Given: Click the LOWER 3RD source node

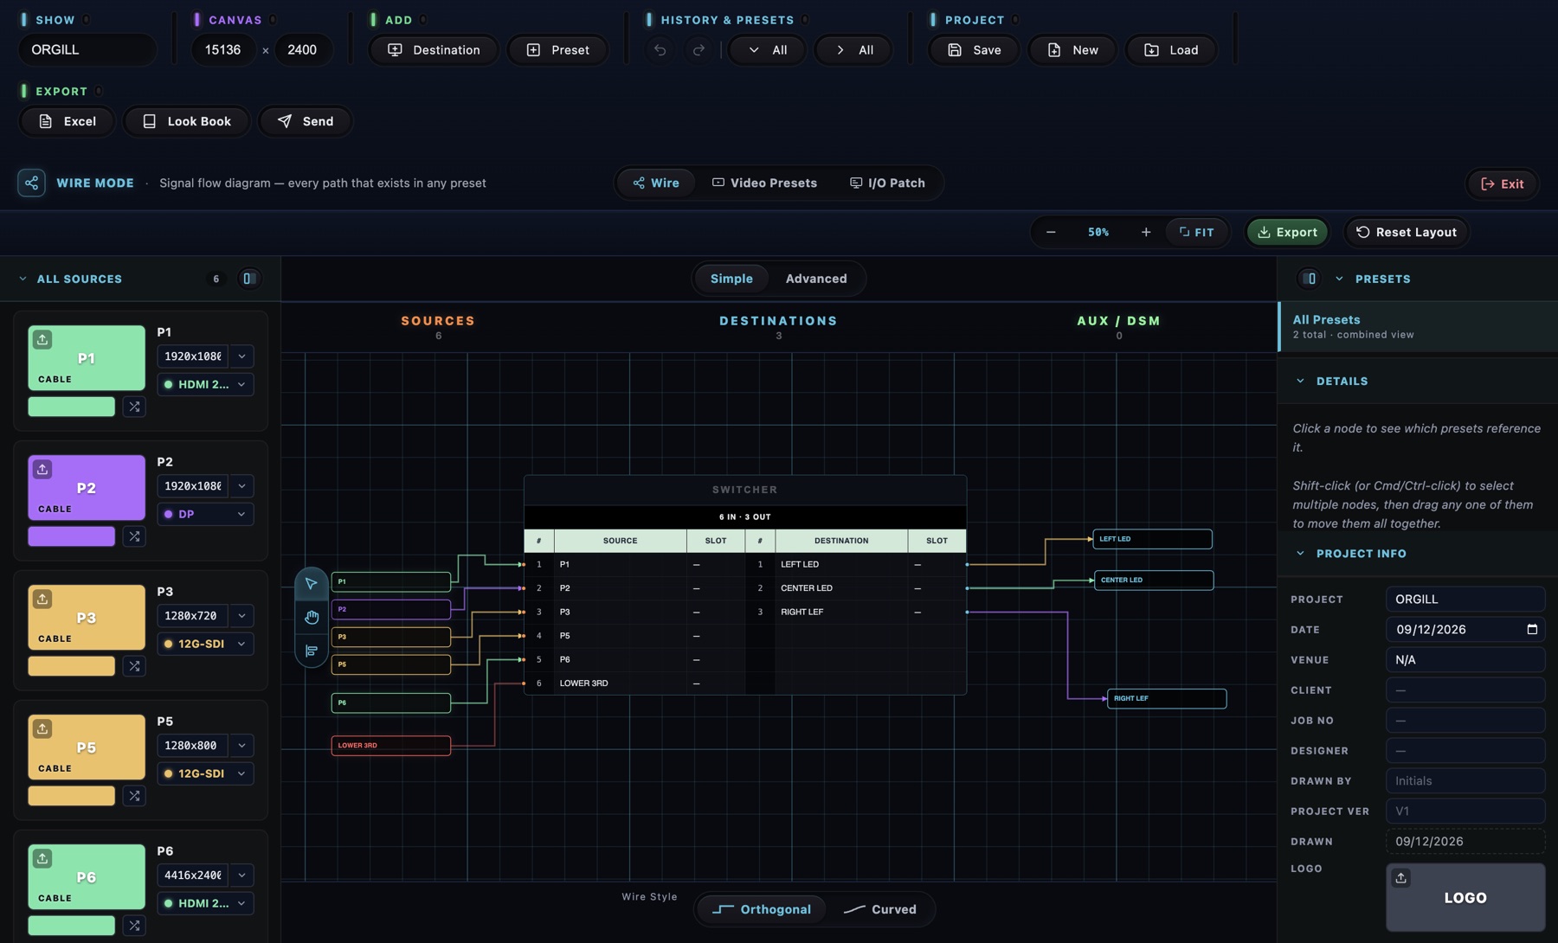Looking at the screenshot, I should (391, 746).
